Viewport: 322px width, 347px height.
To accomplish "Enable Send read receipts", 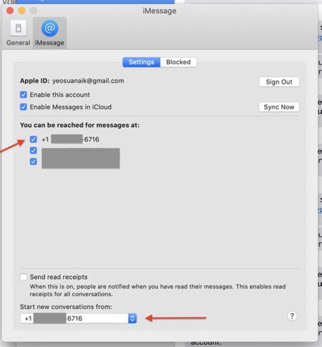I will (24, 277).
